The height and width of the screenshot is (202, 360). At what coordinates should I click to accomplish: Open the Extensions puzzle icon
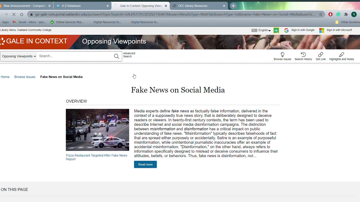point(346,14)
